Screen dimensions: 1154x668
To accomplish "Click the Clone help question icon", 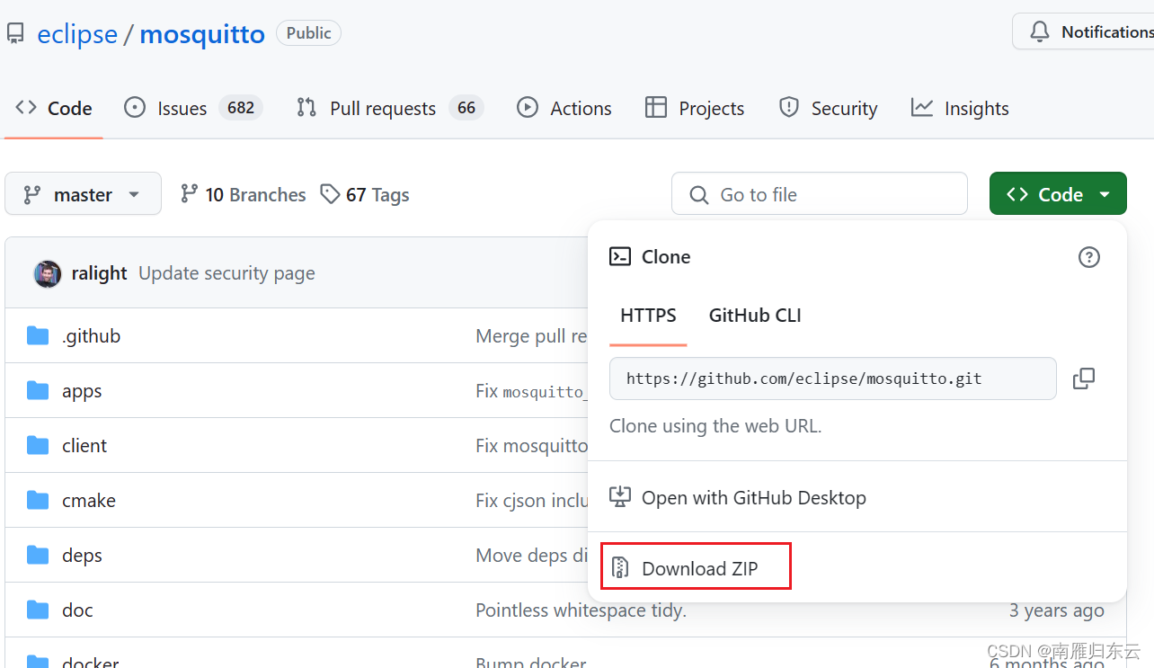I will click(x=1088, y=257).
